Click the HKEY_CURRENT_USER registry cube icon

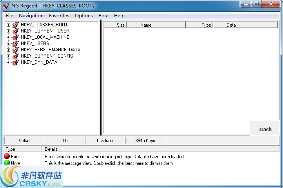[x=16, y=31]
